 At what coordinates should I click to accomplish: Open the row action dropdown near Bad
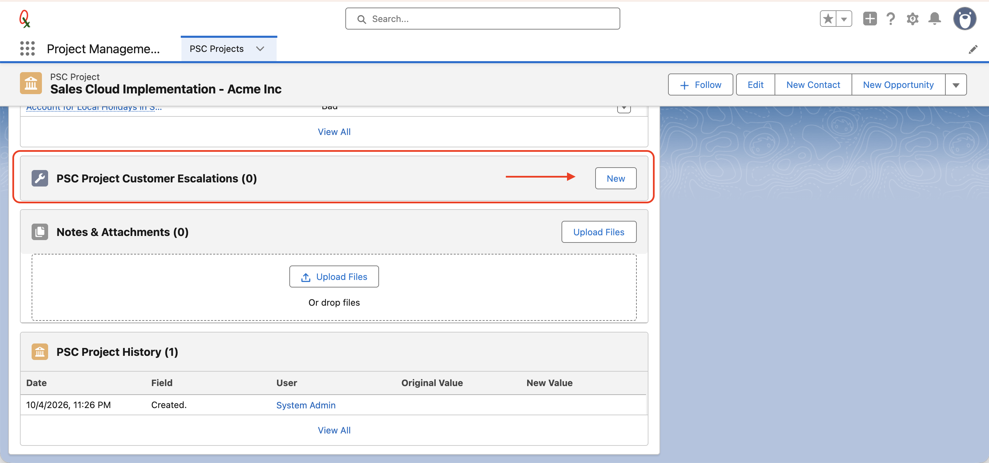[x=624, y=108]
